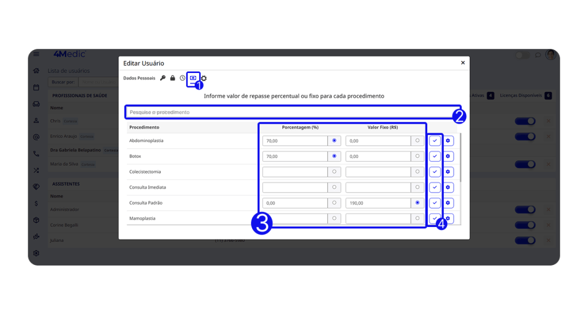
Task: Open the settings gear at sidebar bottom
Action: (36, 253)
